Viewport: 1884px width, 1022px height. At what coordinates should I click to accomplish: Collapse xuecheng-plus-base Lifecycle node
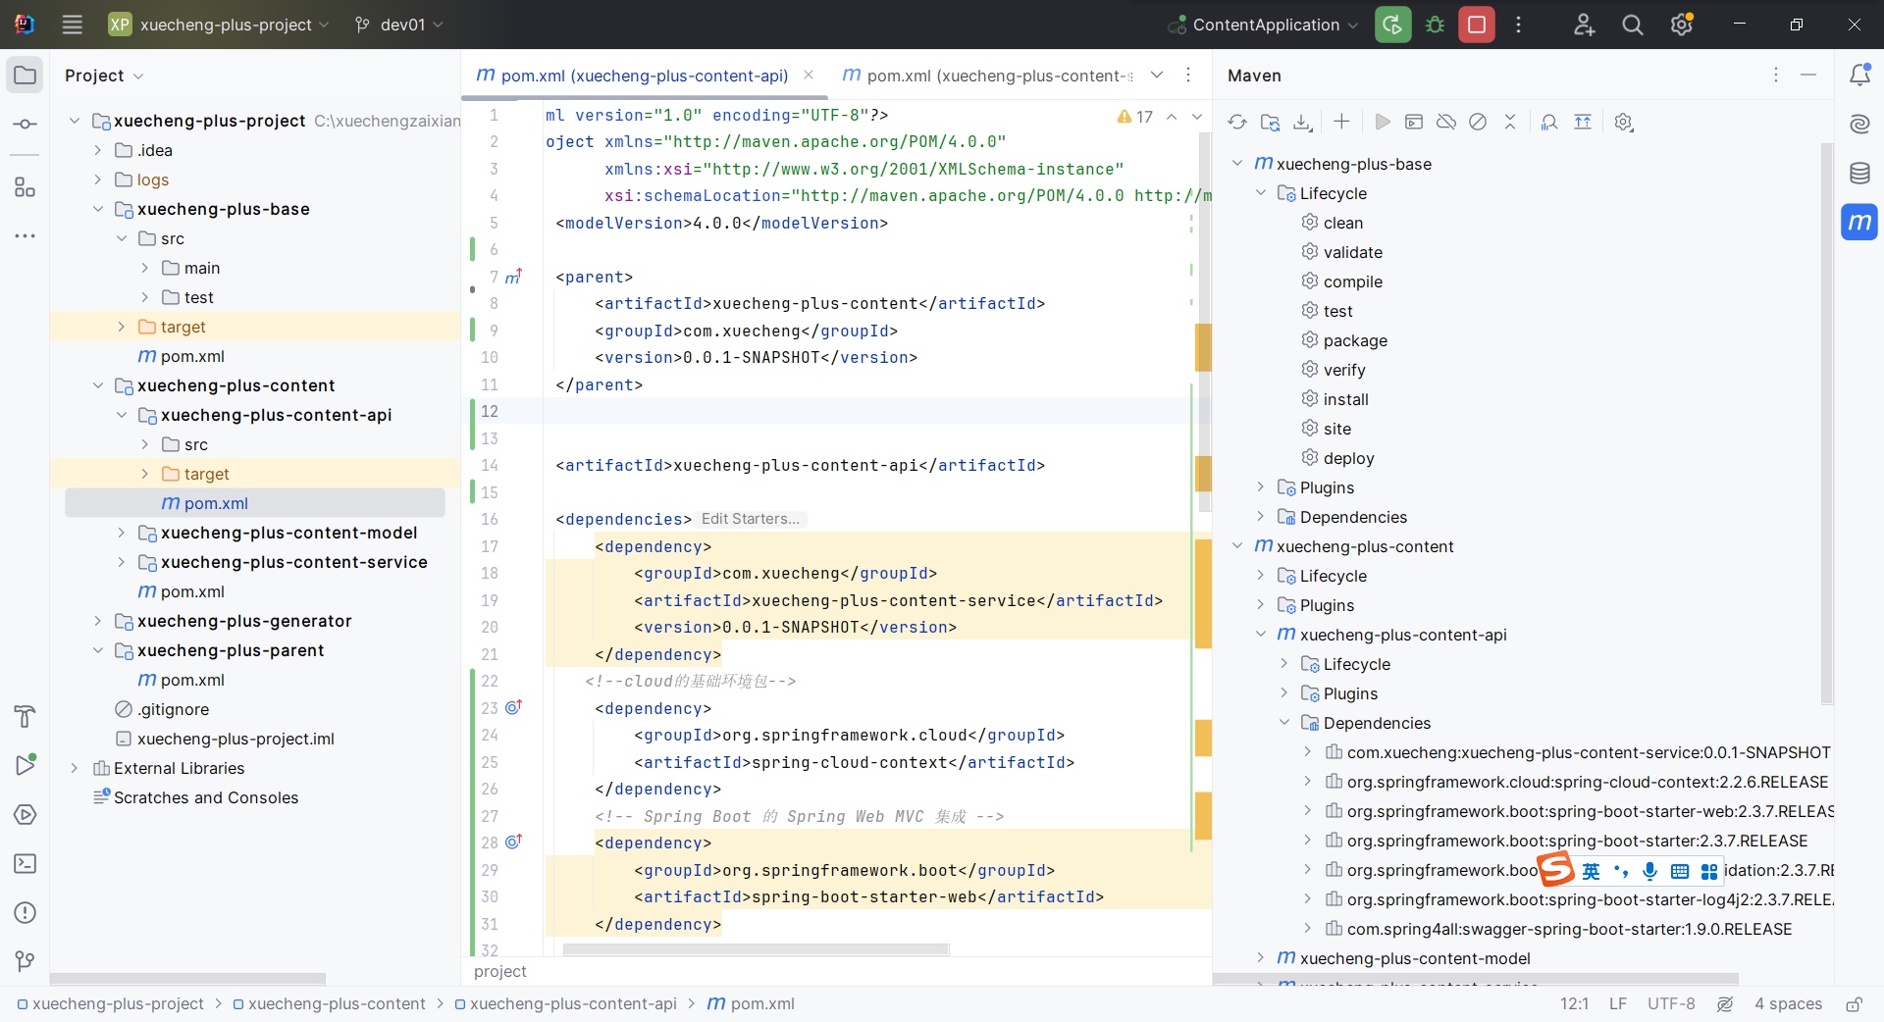(x=1261, y=193)
